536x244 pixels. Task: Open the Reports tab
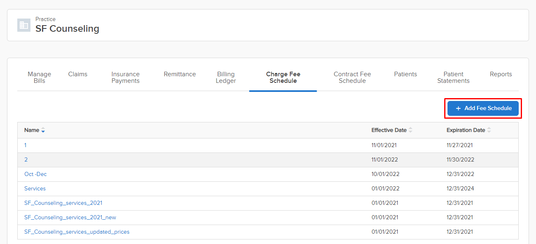[x=501, y=74]
